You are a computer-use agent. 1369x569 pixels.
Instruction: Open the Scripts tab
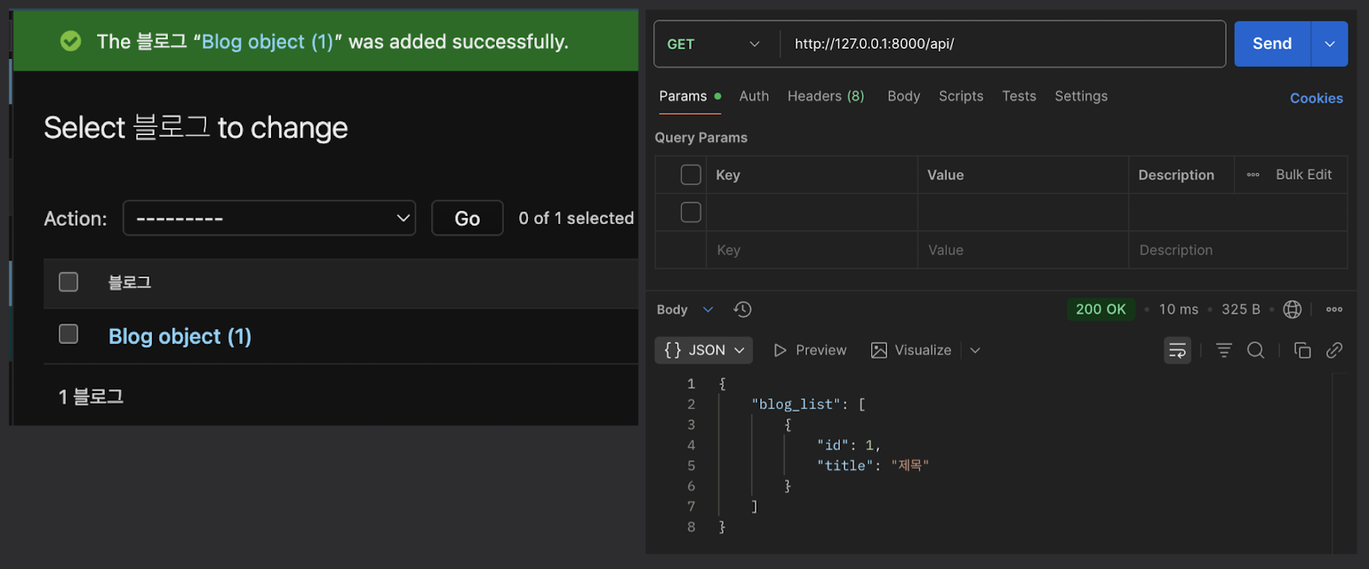coord(961,96)
